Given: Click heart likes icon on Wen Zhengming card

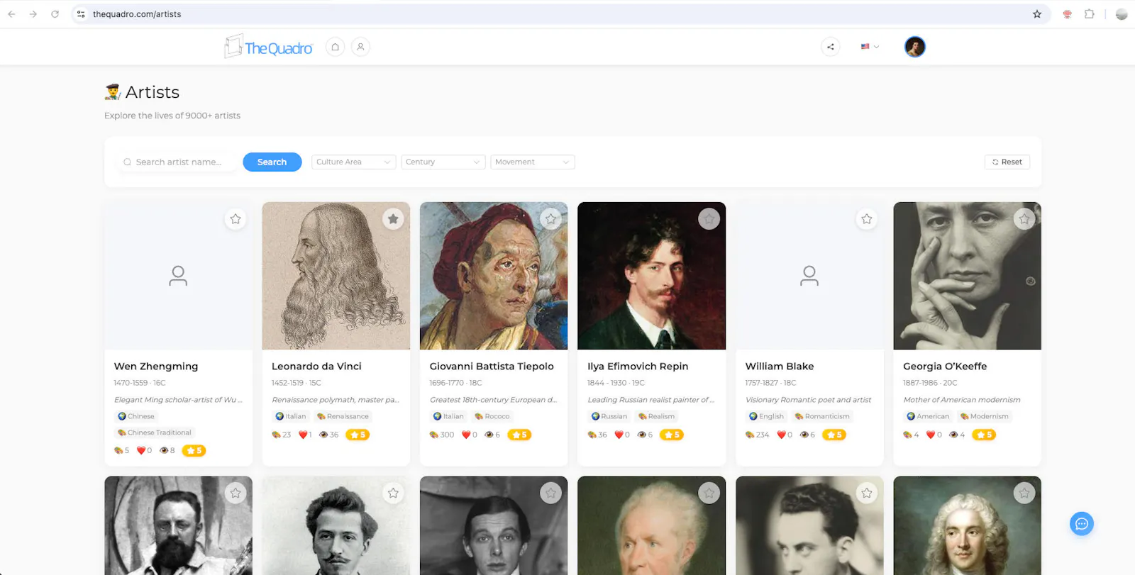Looking at the screenshot, I should click(x=140, y=450).
